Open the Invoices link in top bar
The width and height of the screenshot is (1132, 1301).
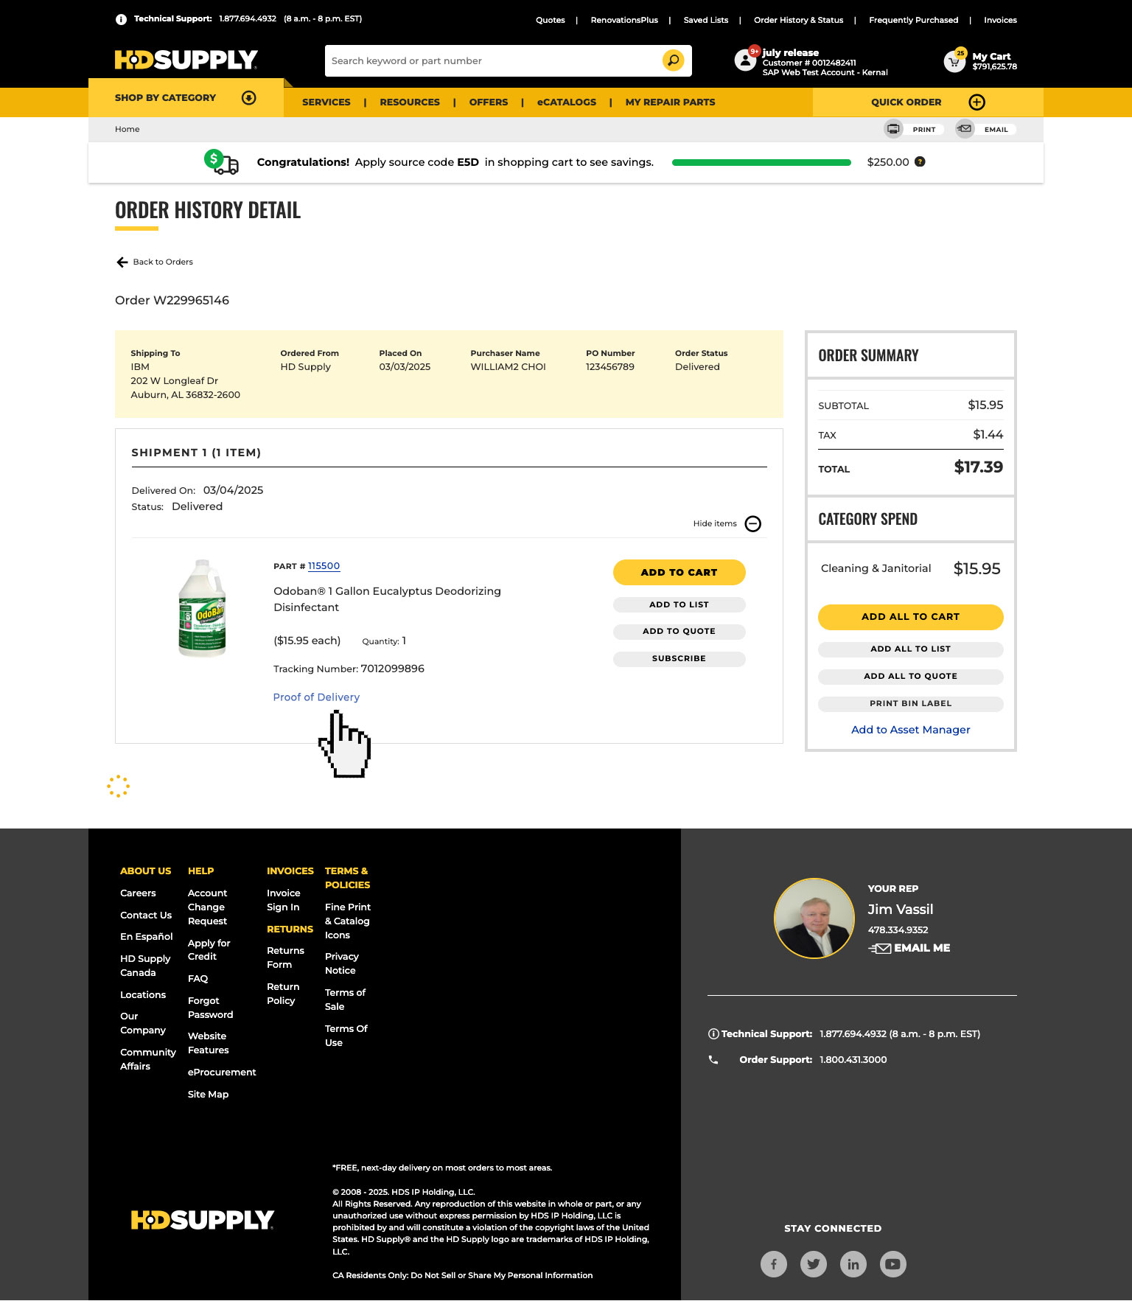coord(1000,20)
